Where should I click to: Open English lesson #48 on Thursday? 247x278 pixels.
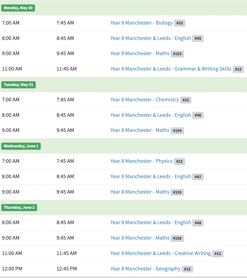pyautogui.click(x=151, y=223)
